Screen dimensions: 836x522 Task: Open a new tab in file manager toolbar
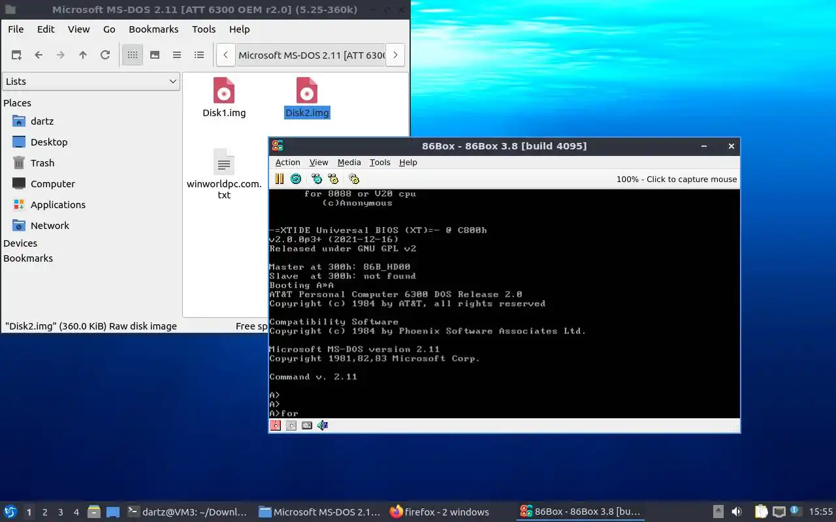[x=16, y=55]
